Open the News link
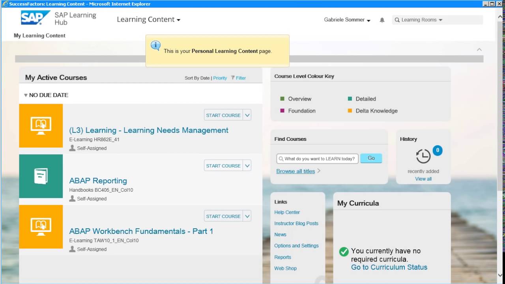Viewport: 505px width, 284px height. (x=281, y=234)
